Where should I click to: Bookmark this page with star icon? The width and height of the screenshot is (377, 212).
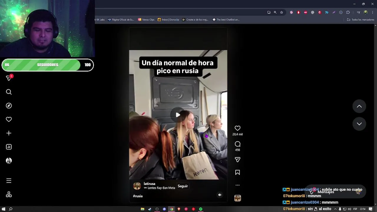(x=282, y=12)
